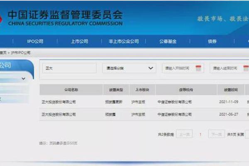The width and height of the screenshot is (249, 166).
Task: Click the 公司名称 column header
Action: [71, 90]
